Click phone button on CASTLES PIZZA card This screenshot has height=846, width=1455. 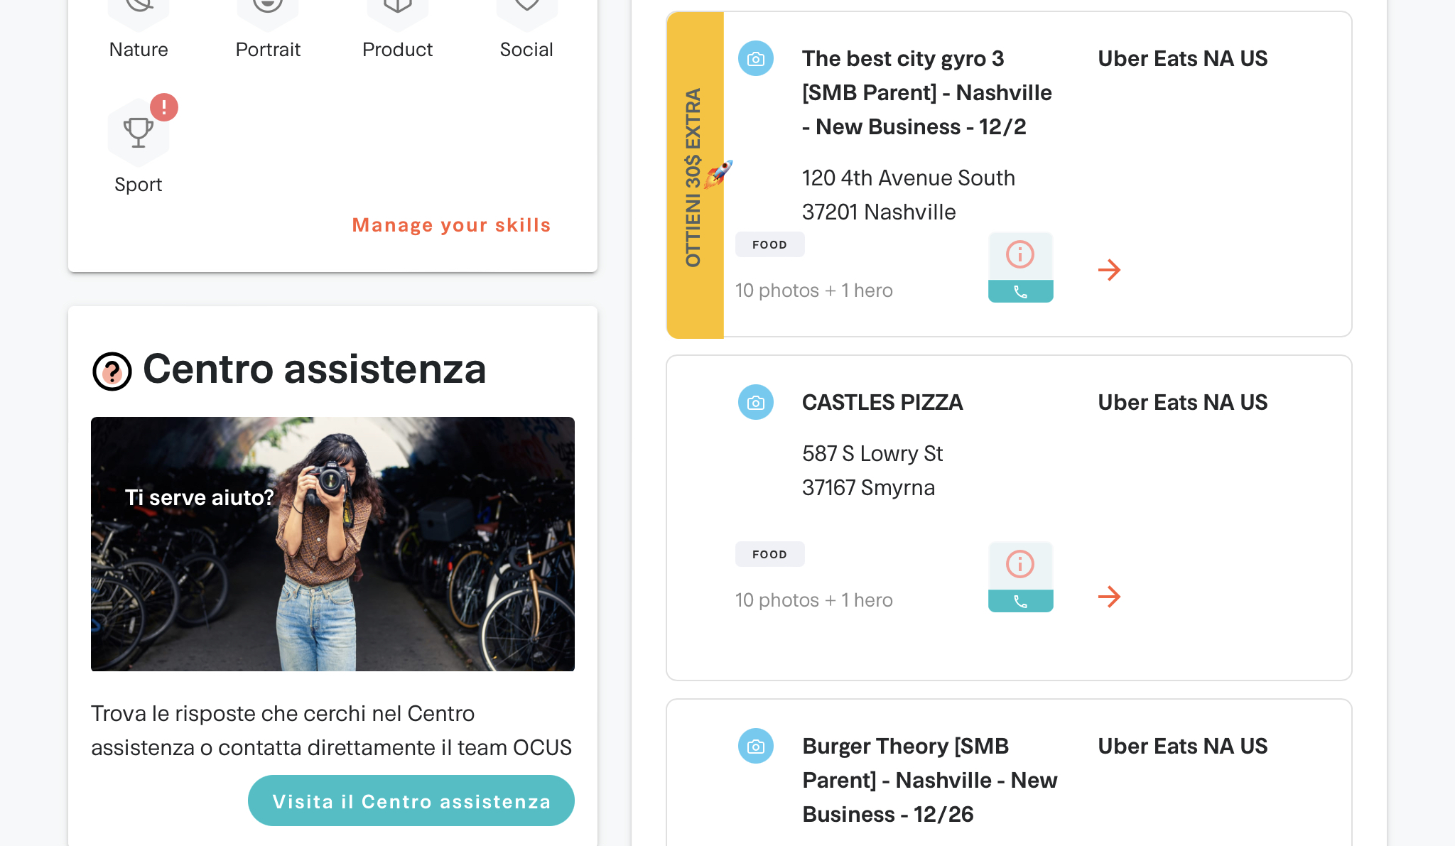pyautogui.click(x=1020, y=601)
